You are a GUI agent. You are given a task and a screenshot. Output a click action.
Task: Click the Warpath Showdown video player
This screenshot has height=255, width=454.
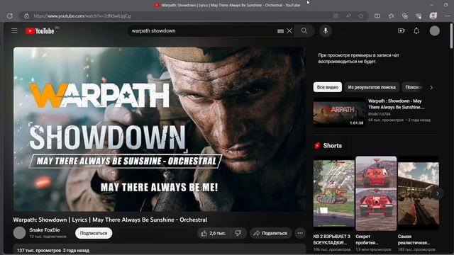[x=159, y=129]
